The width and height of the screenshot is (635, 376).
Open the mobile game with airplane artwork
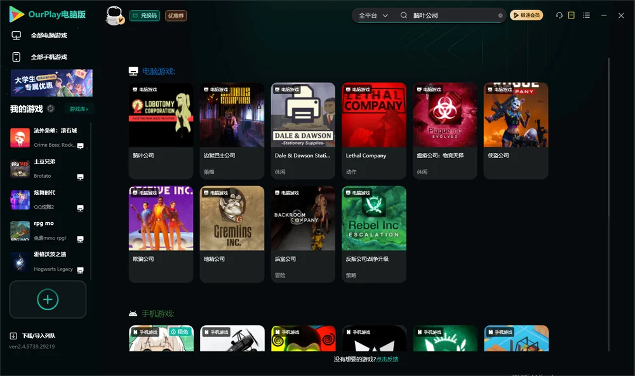pos(232,339)
